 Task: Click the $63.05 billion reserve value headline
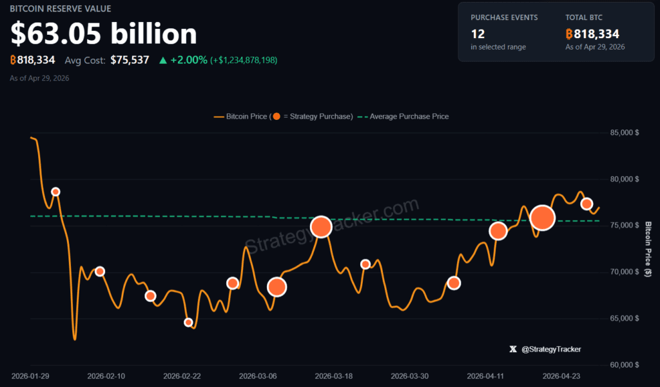[x=104, y=34]
